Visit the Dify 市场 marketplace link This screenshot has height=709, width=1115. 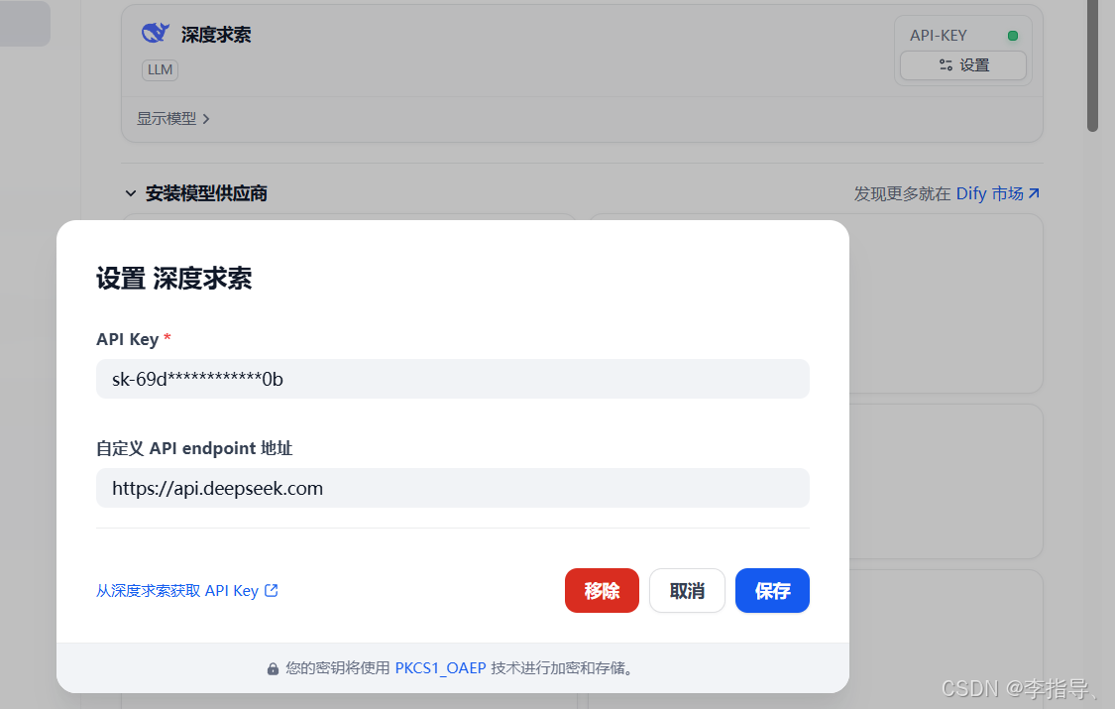(x=989, y=193)
